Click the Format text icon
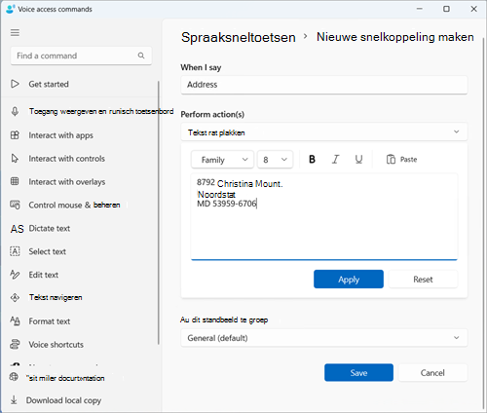The width and height of the screenshot is (487, 413). 15,321
